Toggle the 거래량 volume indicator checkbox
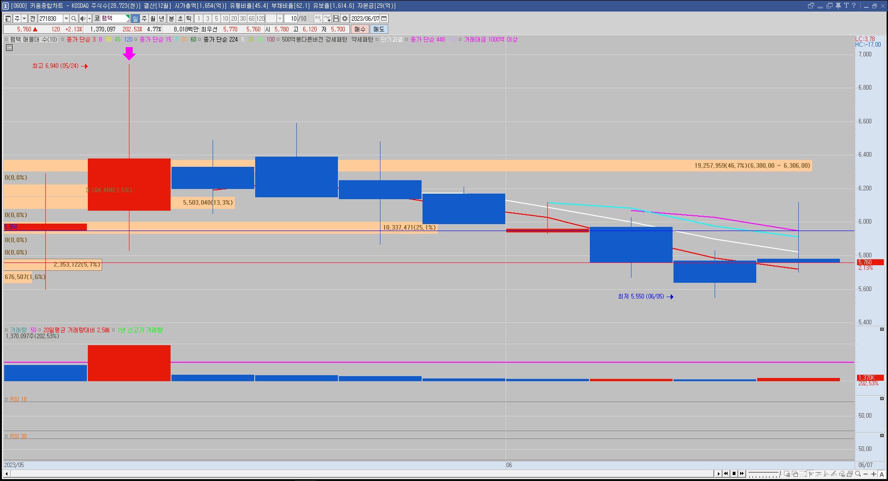The image size is (888, 481). 6,330
